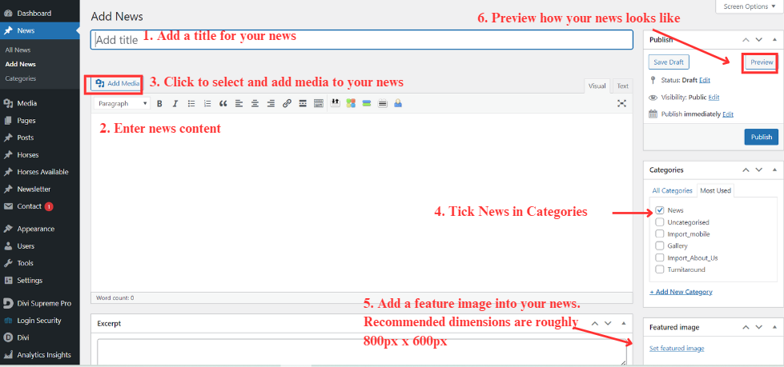Click the Publish button
The height and width of the screenshot is (367, 784).
(761, 137)
